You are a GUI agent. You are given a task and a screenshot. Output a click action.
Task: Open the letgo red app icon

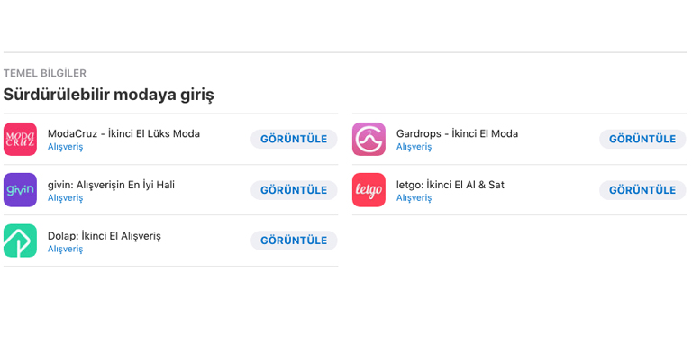[369, 190]
